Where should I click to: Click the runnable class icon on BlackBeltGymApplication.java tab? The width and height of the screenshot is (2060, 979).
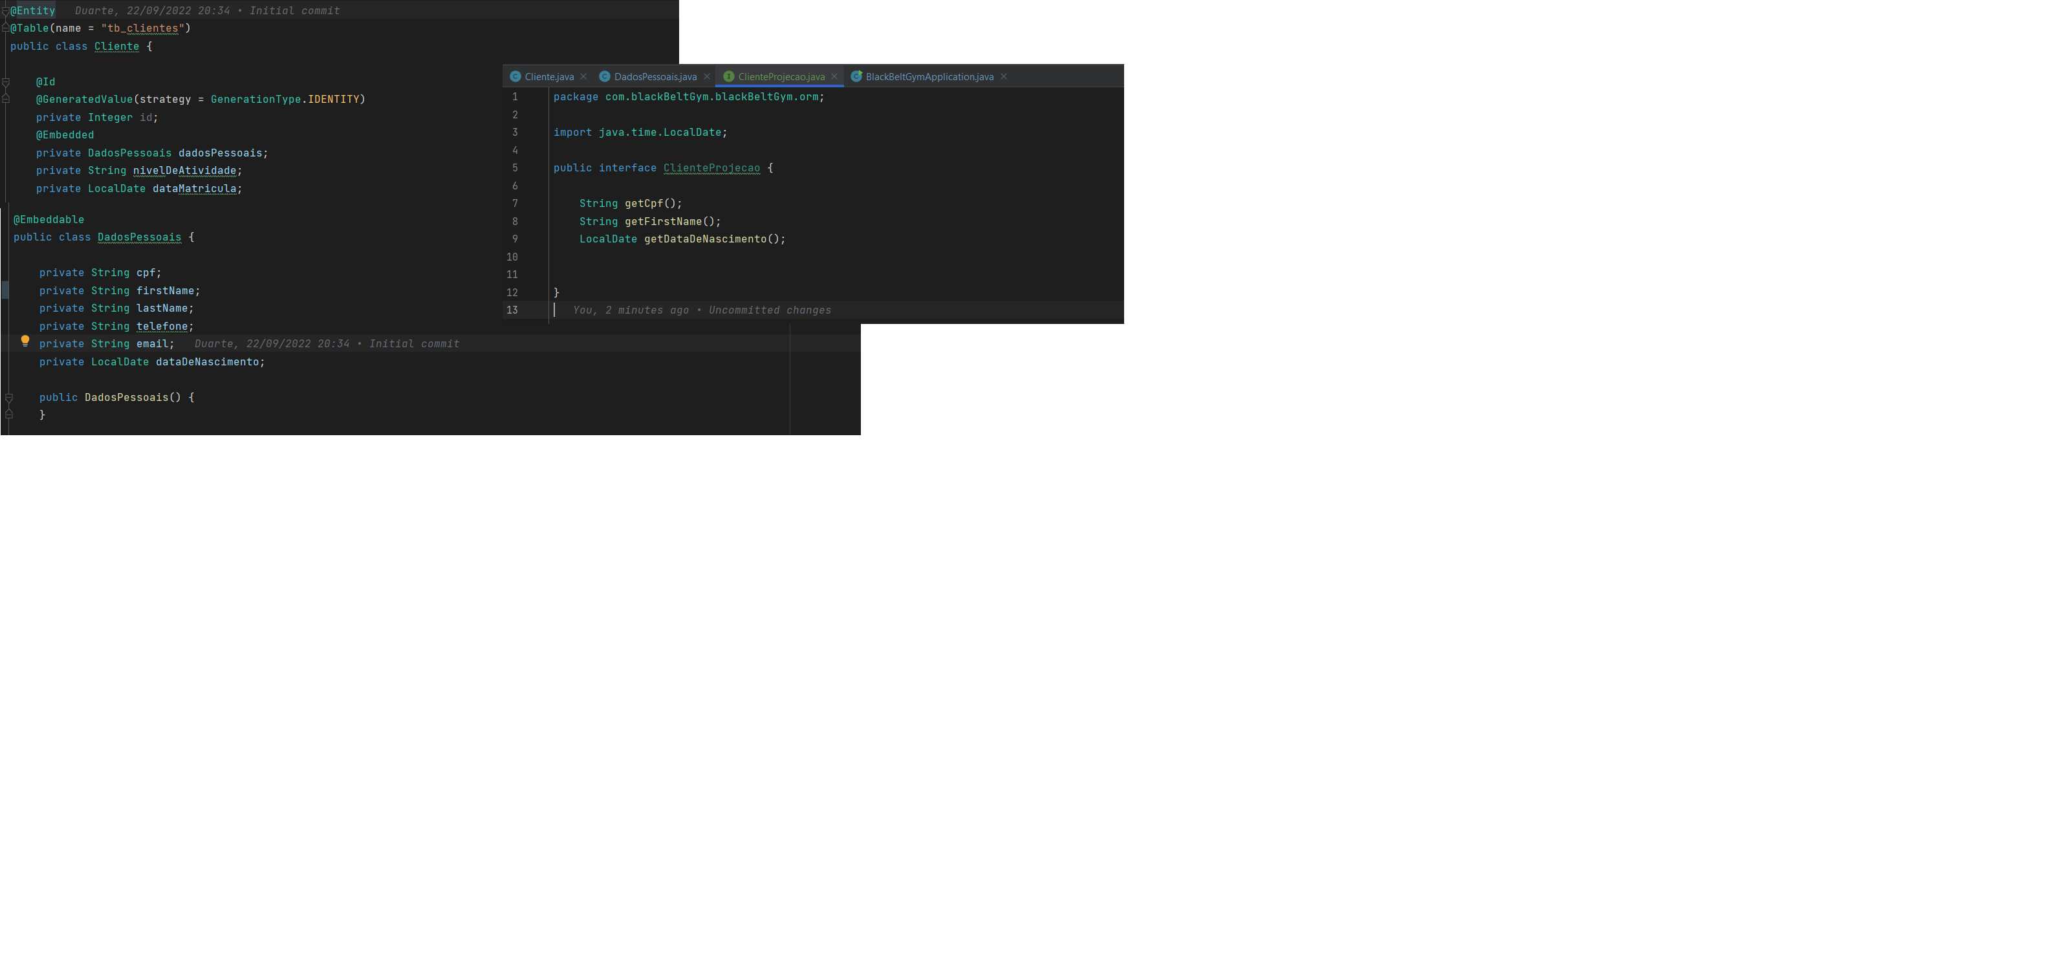856,77
